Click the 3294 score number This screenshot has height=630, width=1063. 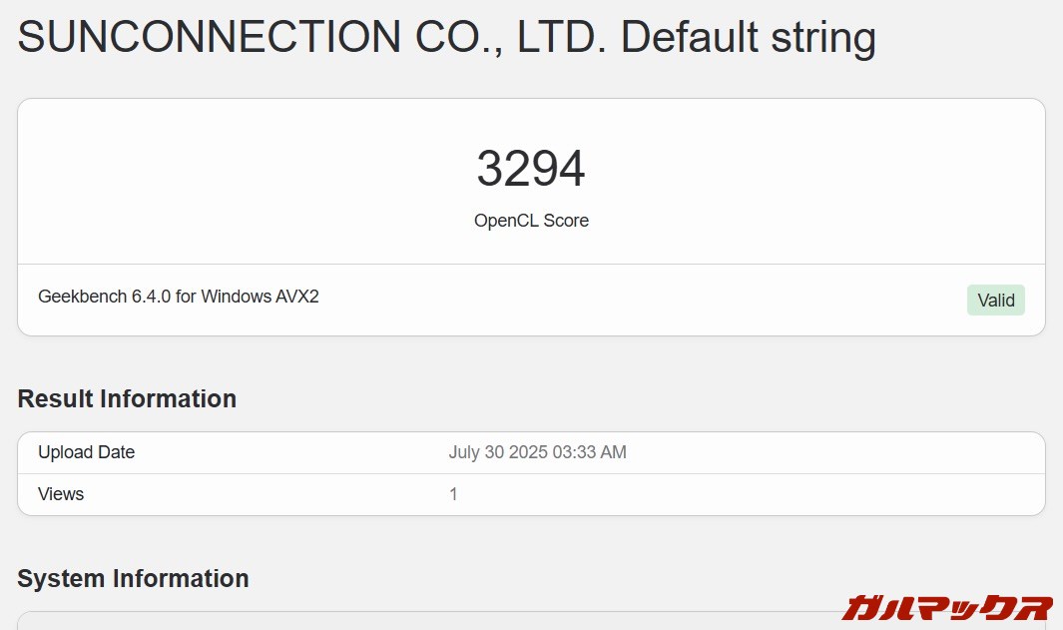coord(531,169)
